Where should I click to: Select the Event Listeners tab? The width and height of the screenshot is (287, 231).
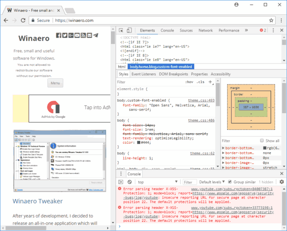coord(143,74)
